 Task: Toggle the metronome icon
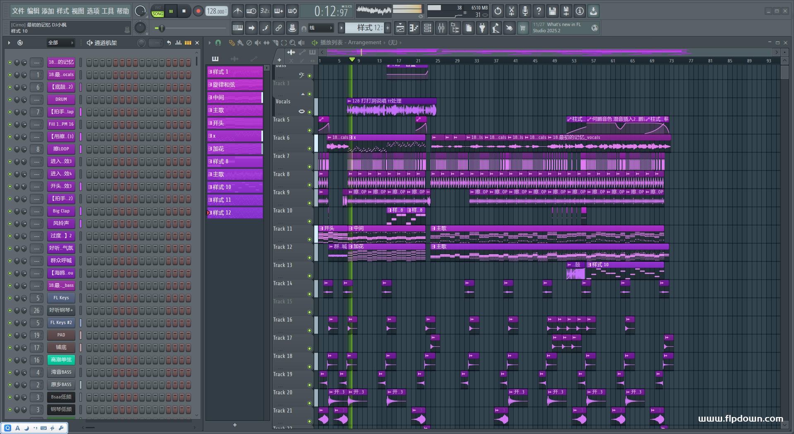[237, 11]
